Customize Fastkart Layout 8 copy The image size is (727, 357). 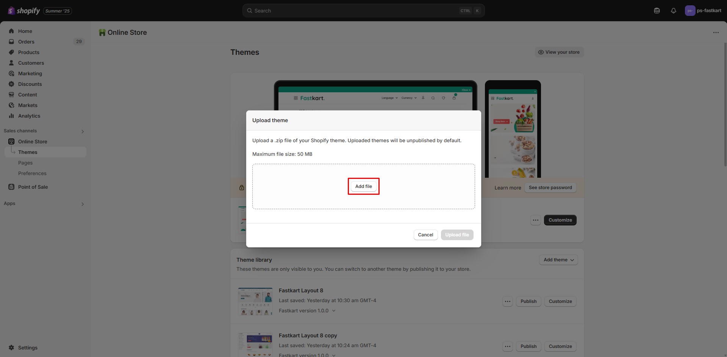point(560,346)
